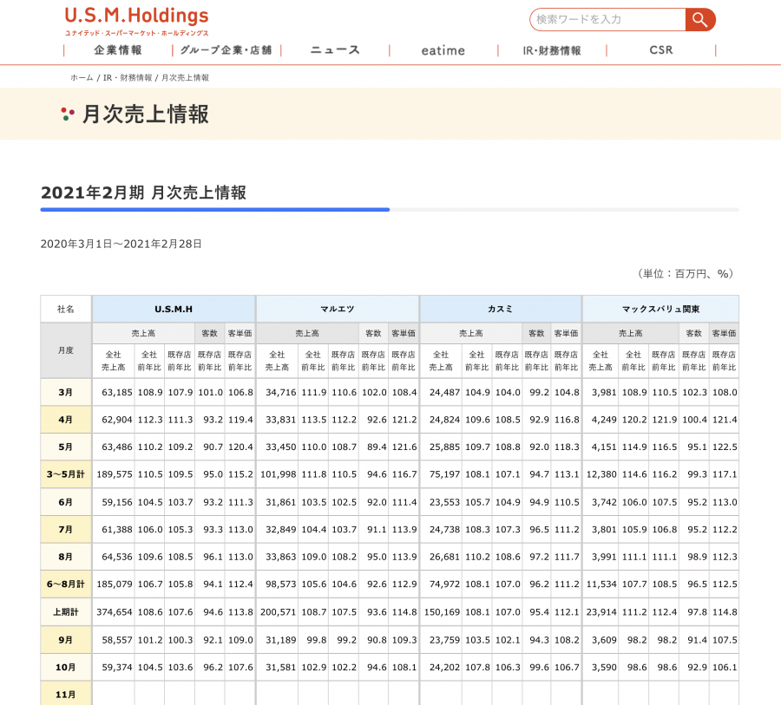Click U.S.M.H 5月 sales value 63,486
This screenshot has height=705, width=781.
pyautogui.click(x=117, y=447)
